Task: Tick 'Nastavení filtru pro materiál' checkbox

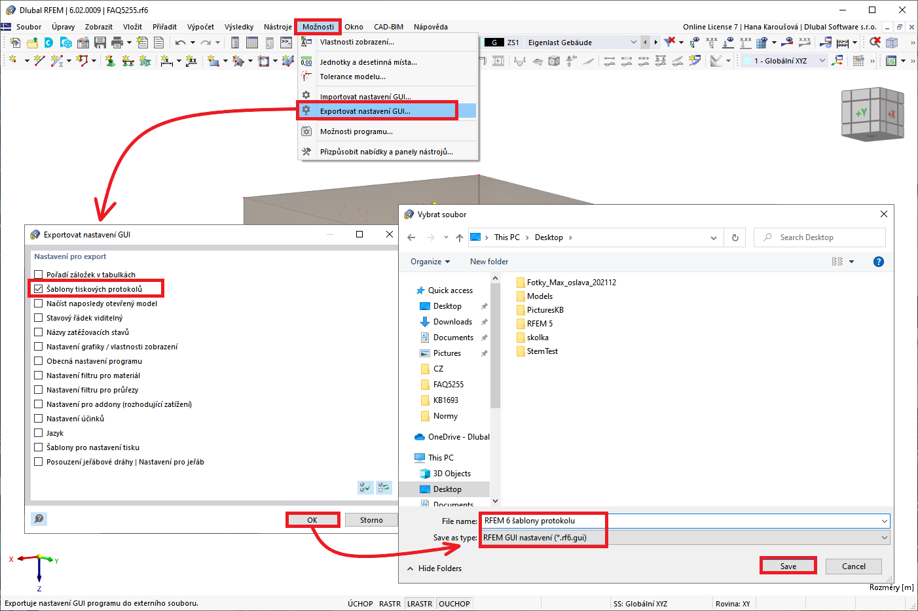Action: click(39, 375)
